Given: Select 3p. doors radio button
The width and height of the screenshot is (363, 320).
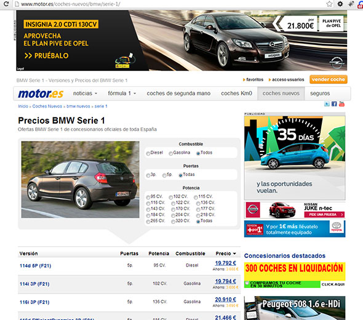Looking at the screenshot, I should 148,175.
